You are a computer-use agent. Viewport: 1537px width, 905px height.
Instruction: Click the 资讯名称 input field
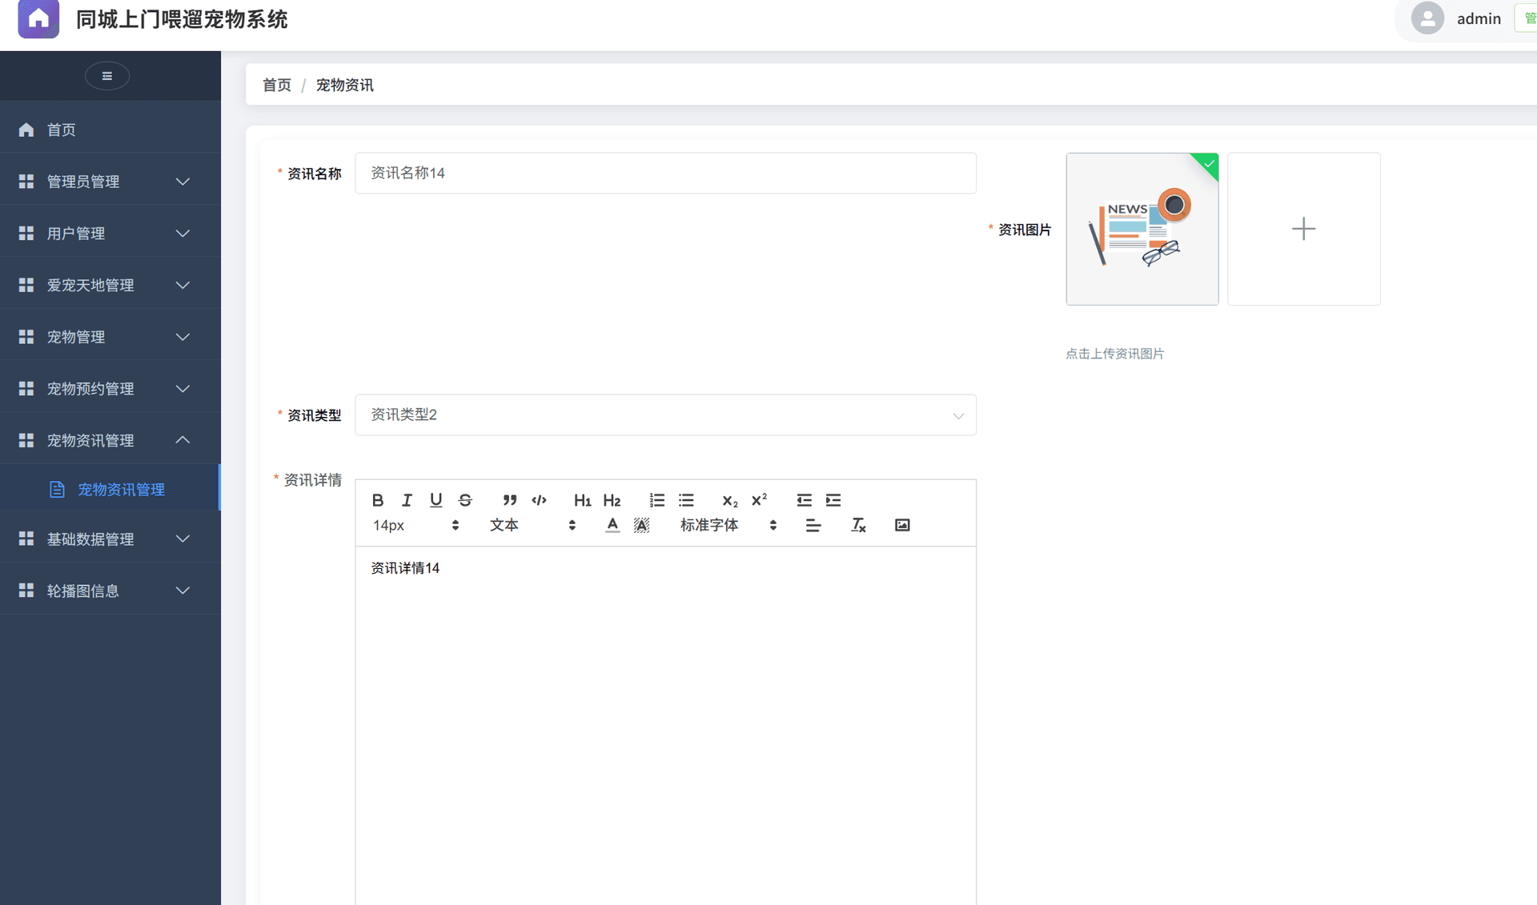coord(664,174)
